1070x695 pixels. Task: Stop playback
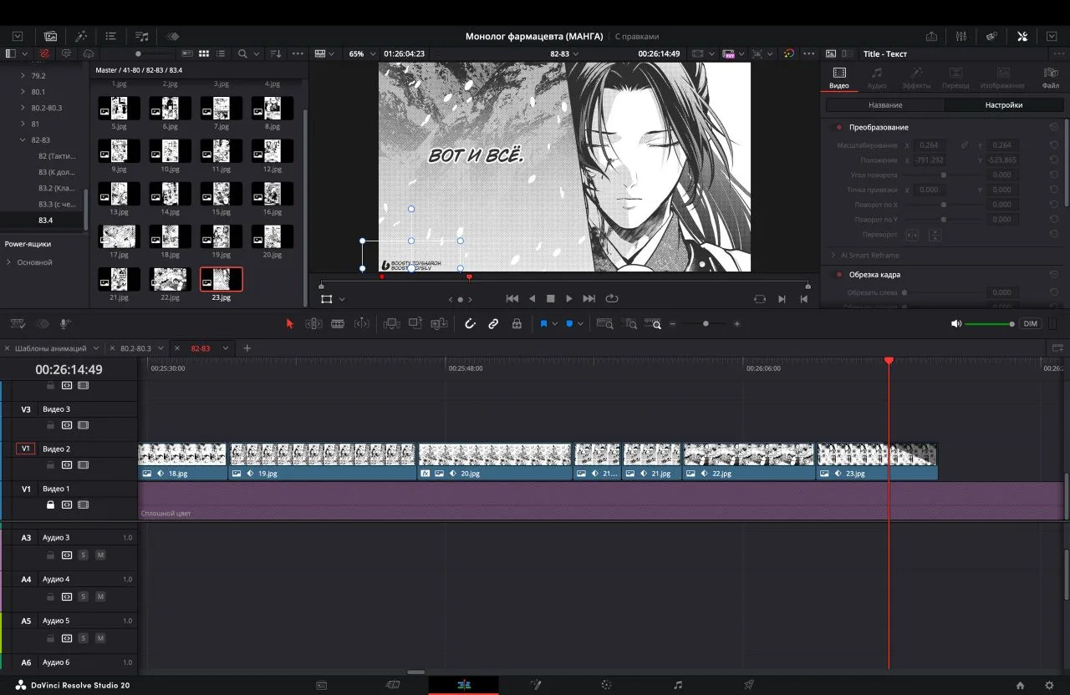551,298
